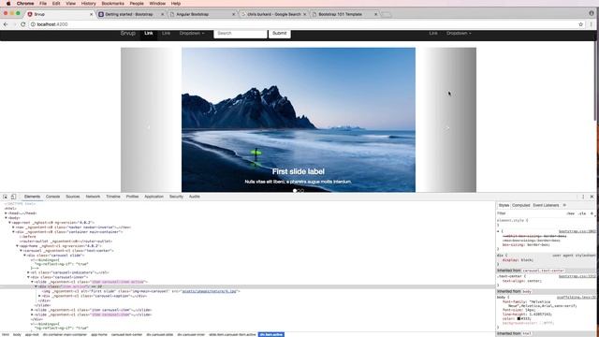Switch to Bootstrap 101 Template tab
This screenshot has width=599, height=337.
pyautogui.click(x=340, y=14)
